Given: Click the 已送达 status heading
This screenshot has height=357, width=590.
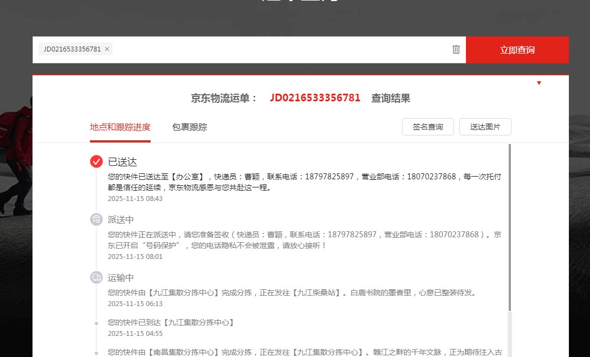Looking at the screenshot, I should coord(122,161).
